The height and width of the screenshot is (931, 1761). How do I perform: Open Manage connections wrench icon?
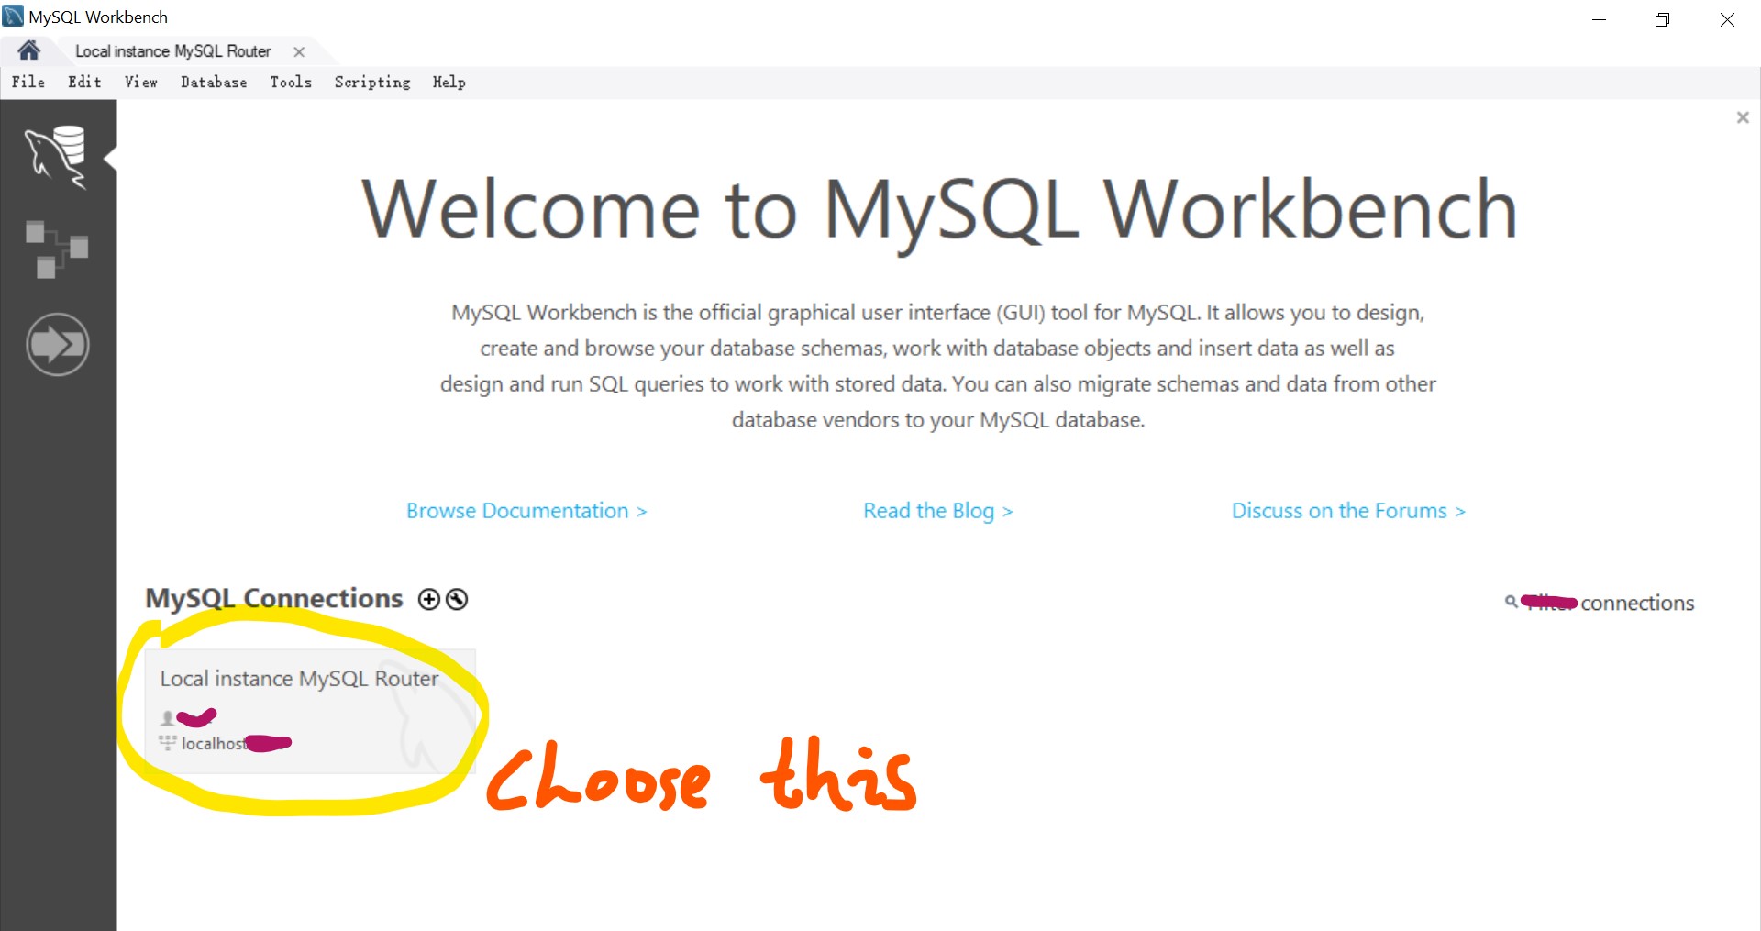pos(457,599)
